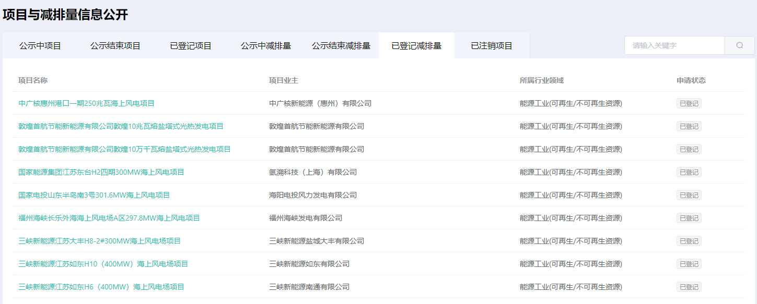Screen dimensions: 757x304
Task: Focus the keyword search input field
Action: (674, 45)
